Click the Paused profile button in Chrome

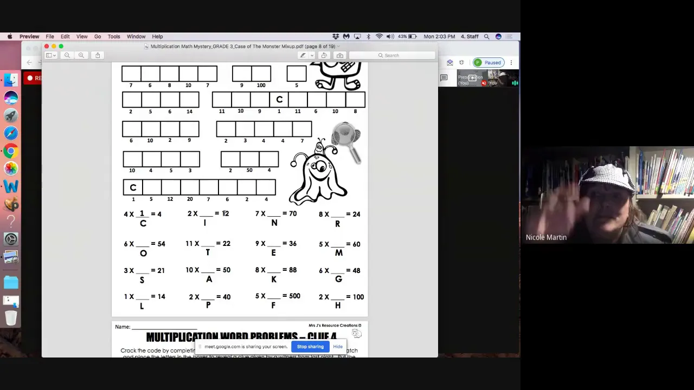click(487, 62)
